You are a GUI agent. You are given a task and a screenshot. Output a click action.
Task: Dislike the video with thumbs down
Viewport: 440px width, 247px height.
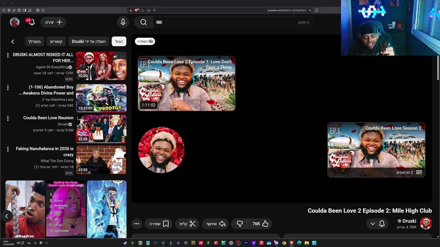240,224
